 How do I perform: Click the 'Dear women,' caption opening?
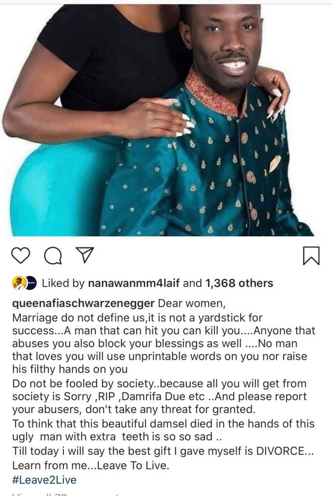pos(192,303)
